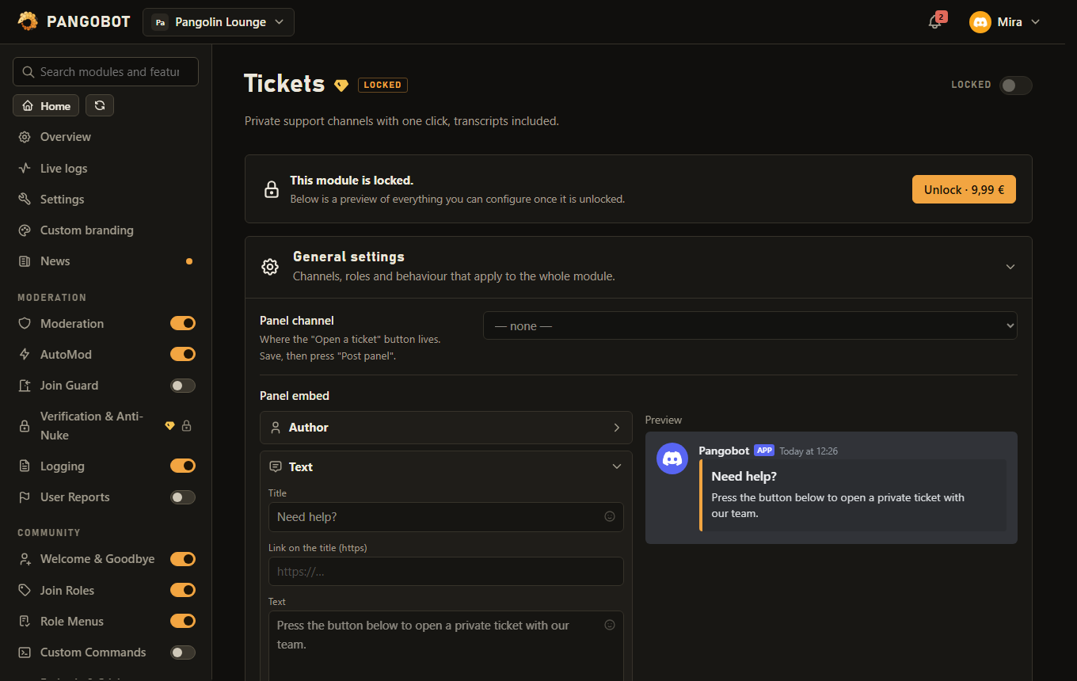1077x681 pixels.
Task: Click the AutoMod lightning icon
Action: [x=25, y=355]
